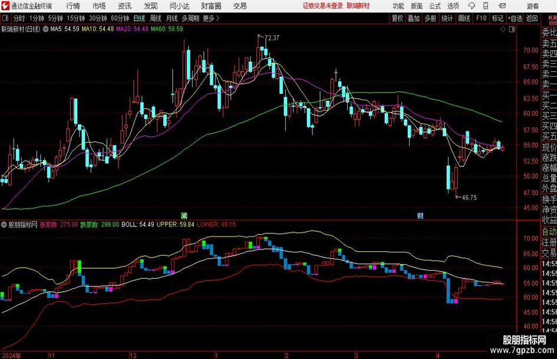
Task: Toggle the right info panel icon
Action: click(x=512, y=29)
